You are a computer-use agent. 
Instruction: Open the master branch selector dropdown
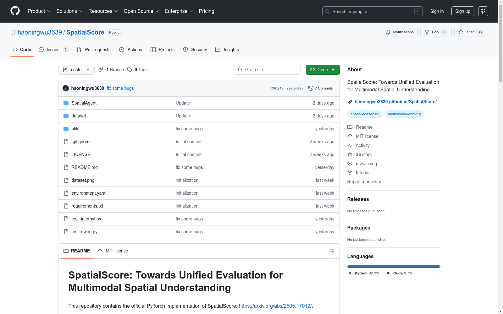point(76,70)
